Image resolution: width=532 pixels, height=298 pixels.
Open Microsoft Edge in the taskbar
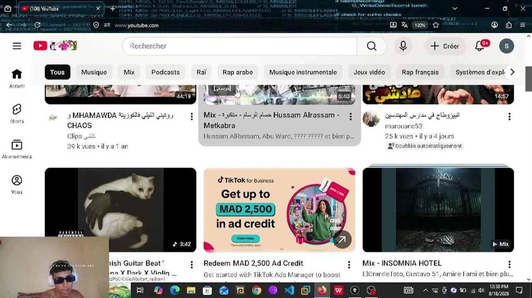point(174,290)
